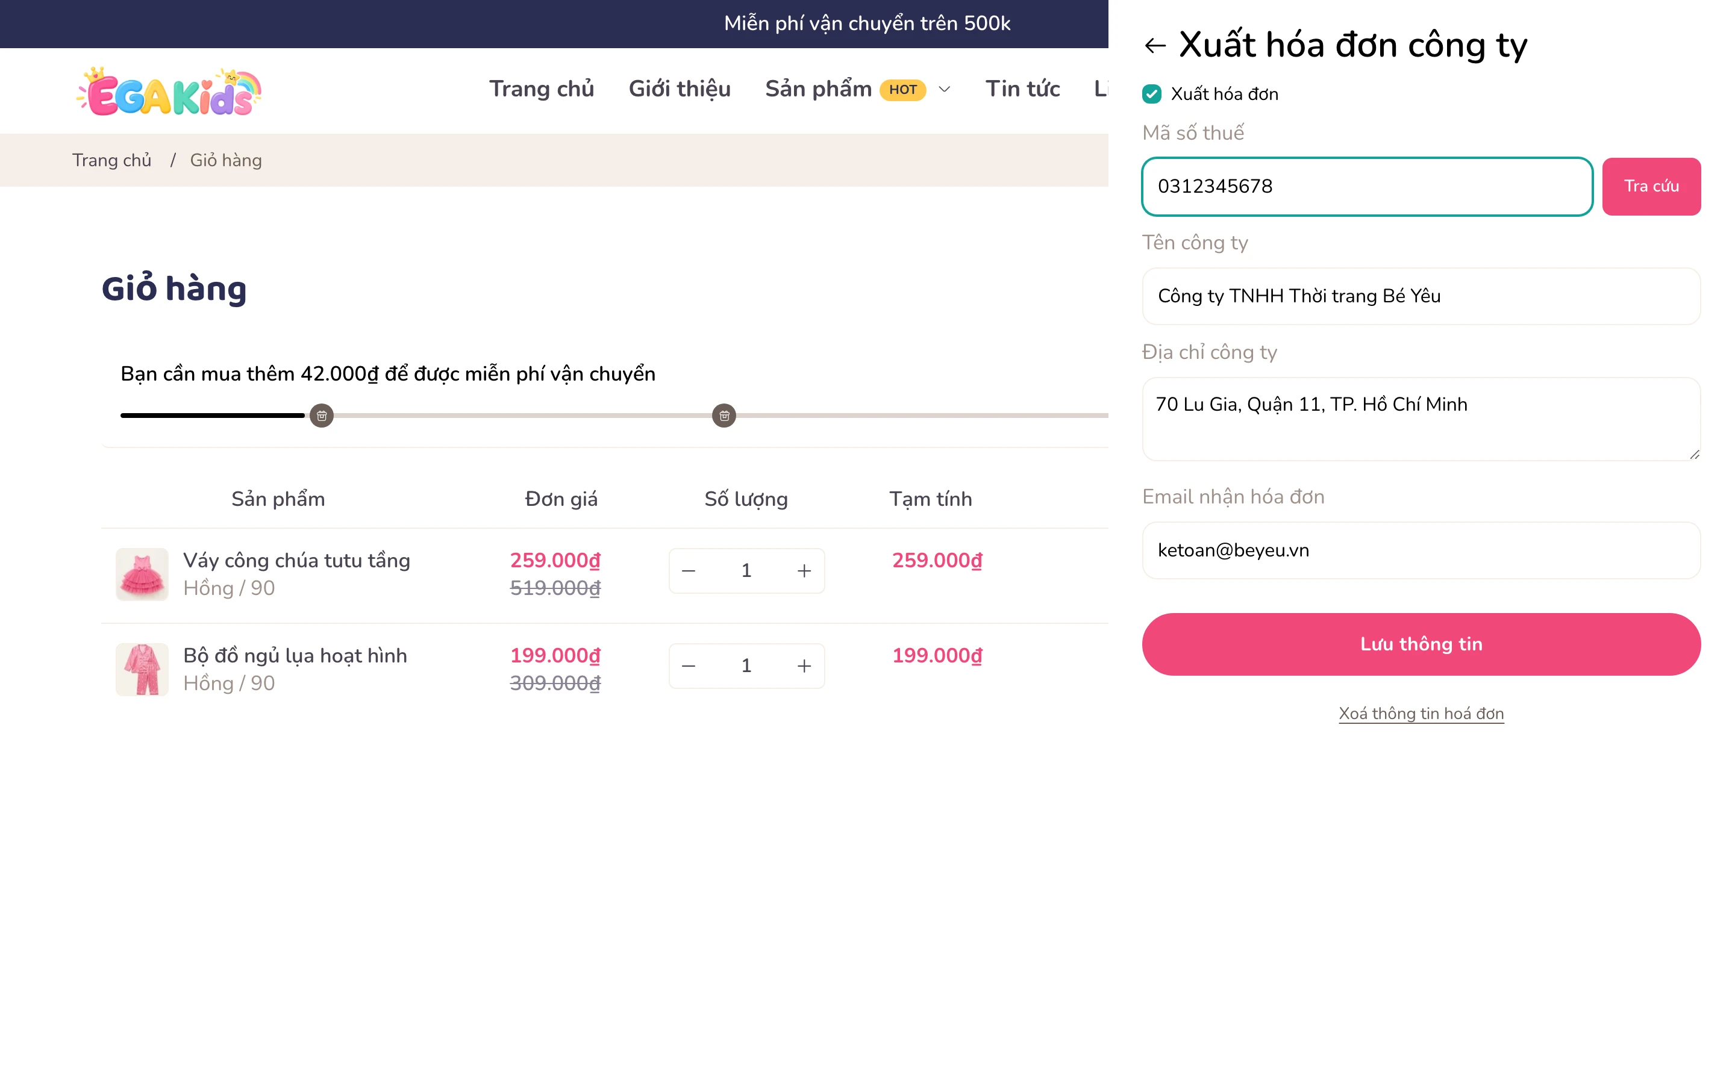Focus the Địa chỉ công ty textarea
This screenshot has width=1735, height=1084.
(1421, 419)
